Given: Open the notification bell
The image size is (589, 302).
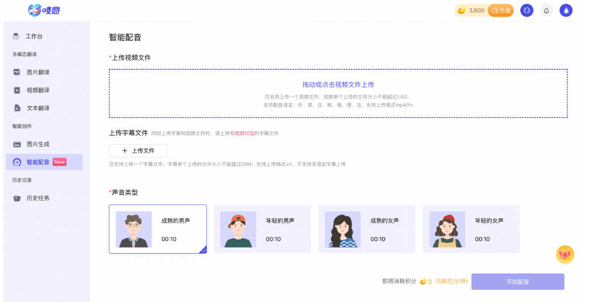Looking at the screenshot, I should (546, 10).
